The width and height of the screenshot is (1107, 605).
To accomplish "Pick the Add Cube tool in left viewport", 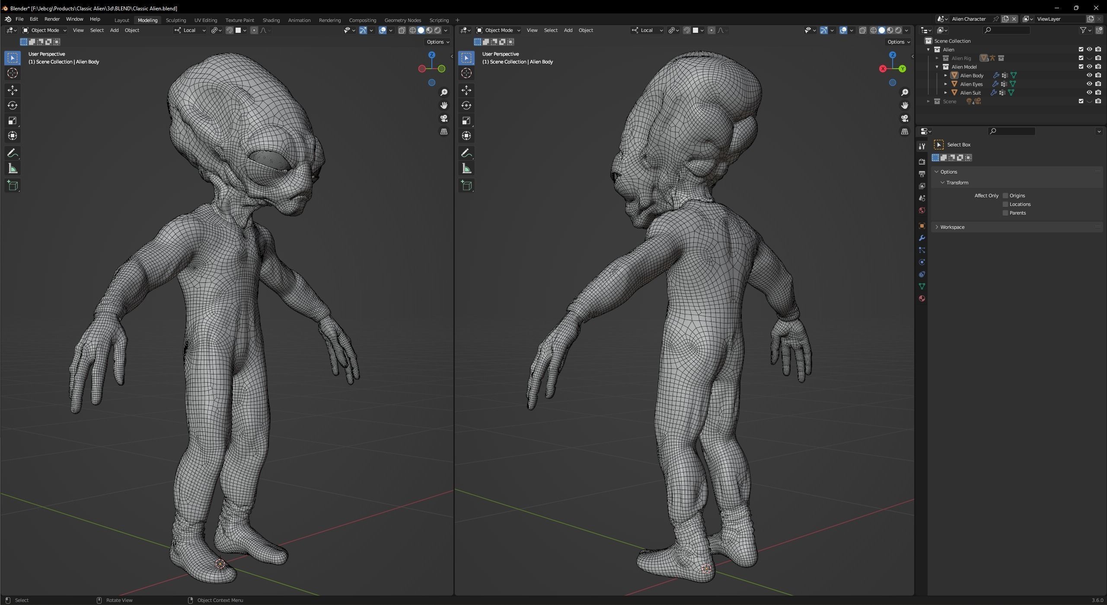I will point(13,186).
